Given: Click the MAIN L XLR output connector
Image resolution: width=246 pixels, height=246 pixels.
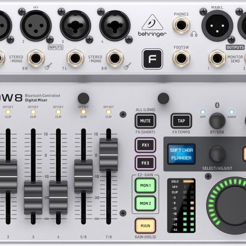Looking at the screenshot, I should click(217, 26).
